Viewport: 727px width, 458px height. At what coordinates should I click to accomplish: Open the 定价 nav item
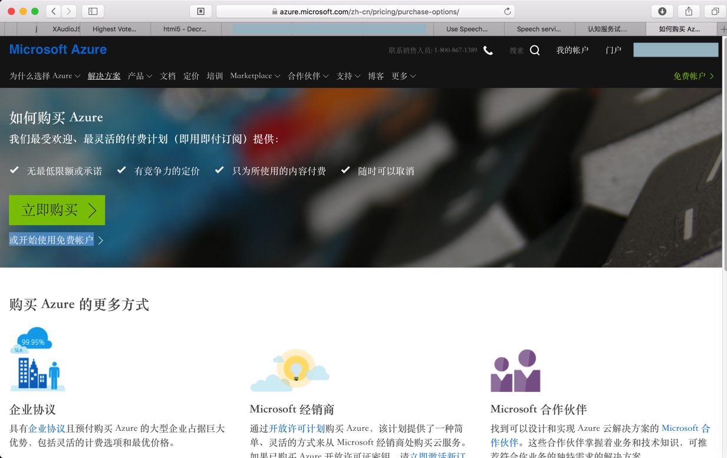pyautogui.click(x=191, y=76)
